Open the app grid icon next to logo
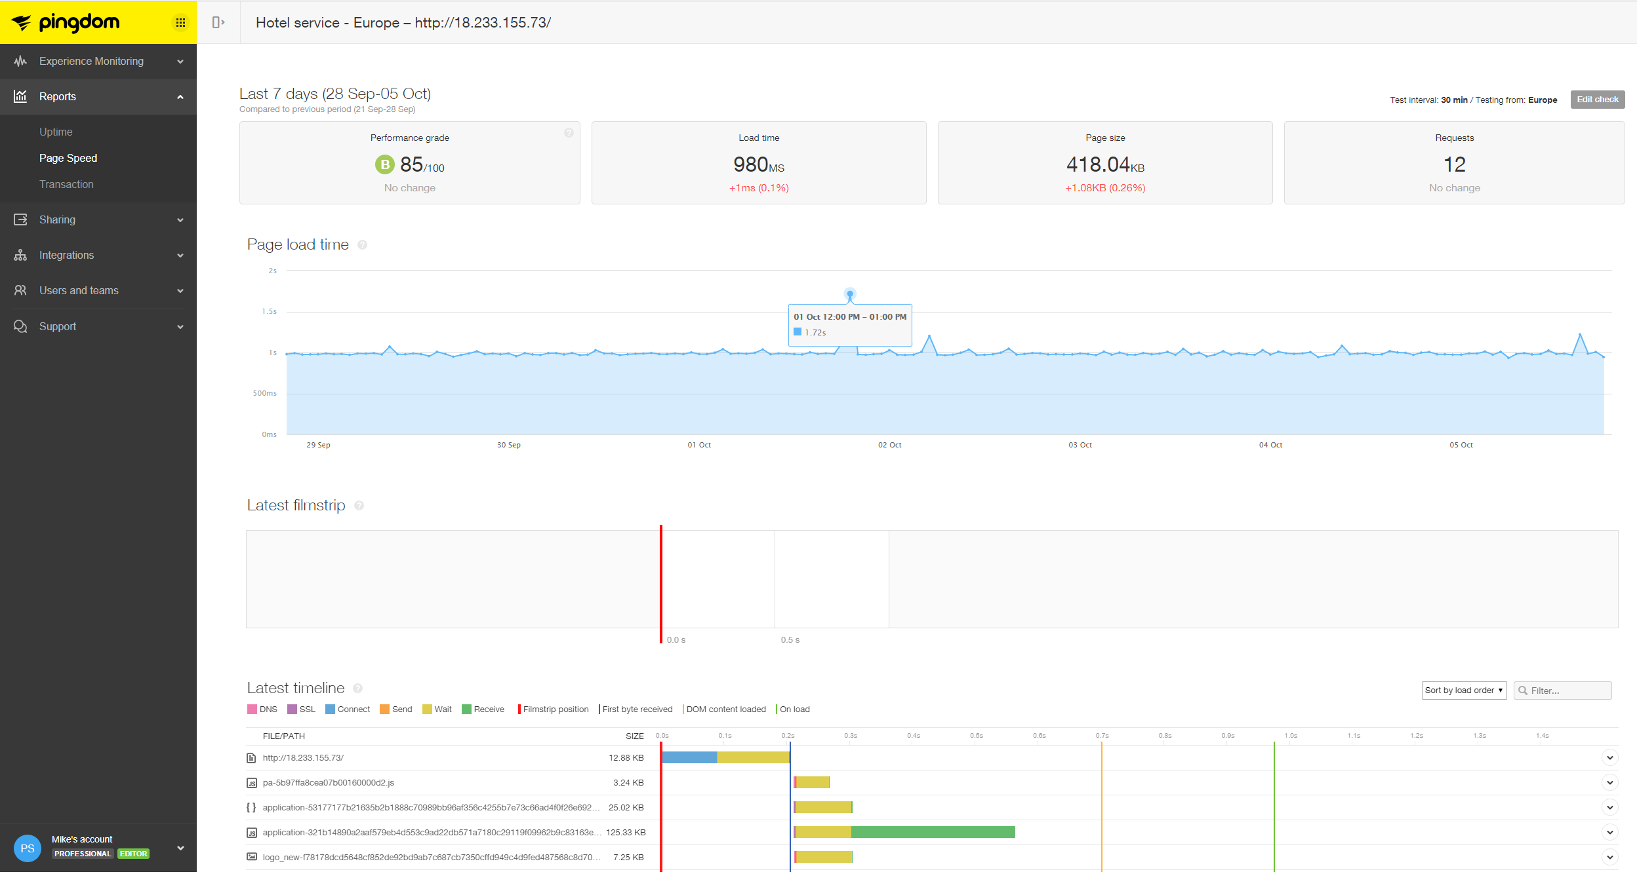The image size is (1637, 891). point(181,22)
